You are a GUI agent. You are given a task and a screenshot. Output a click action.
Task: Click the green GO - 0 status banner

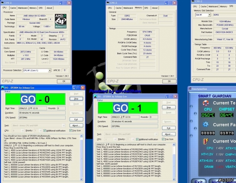coord(35,99)
